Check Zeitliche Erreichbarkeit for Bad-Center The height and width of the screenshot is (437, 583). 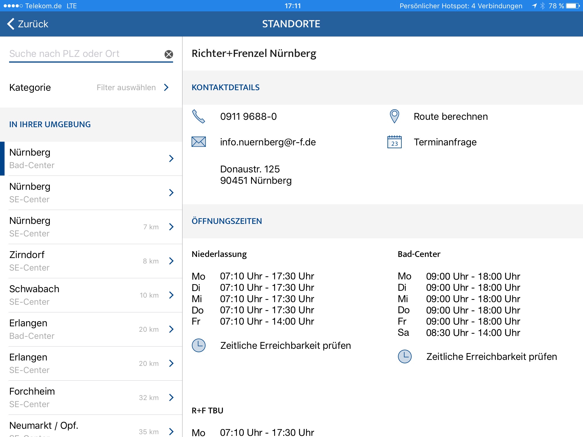click(x=492, y=356)
